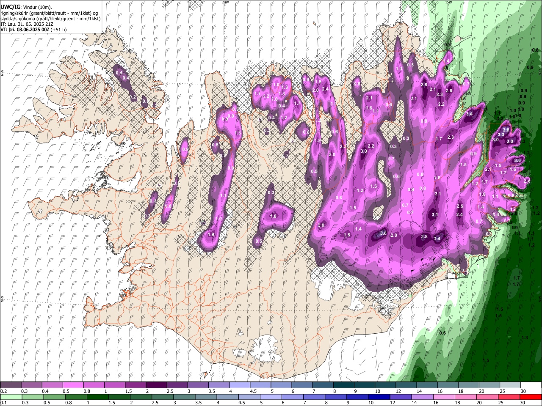
Task: Select the bright magenta 0.5 snow swatch
Action: [x=73, y=385]
